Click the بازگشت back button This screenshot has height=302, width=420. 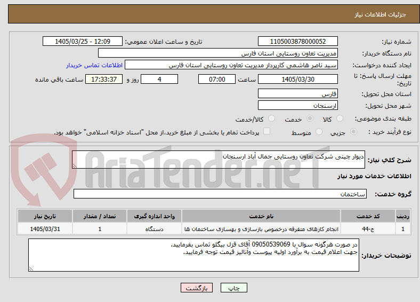(x=197, y=288)
